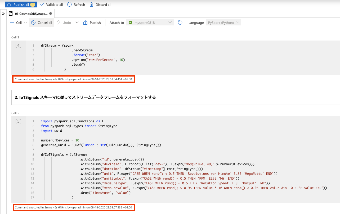Click the execution status bar under Cell 3
This screenshot has height=214, width=340.
(x=74, y=79)
